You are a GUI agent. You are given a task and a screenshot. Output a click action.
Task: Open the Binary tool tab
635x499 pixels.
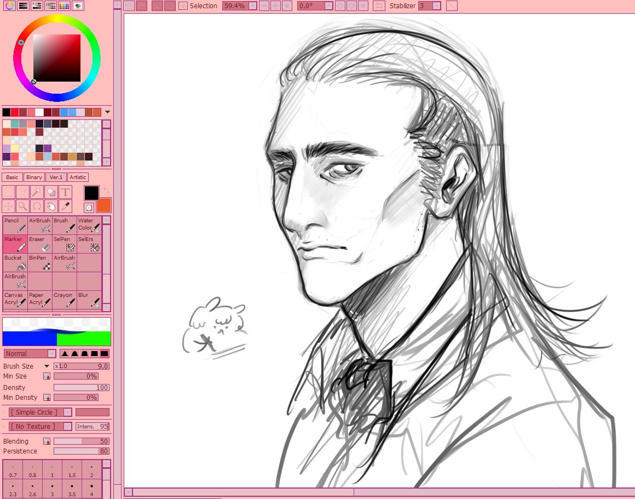tap(34, 177)
